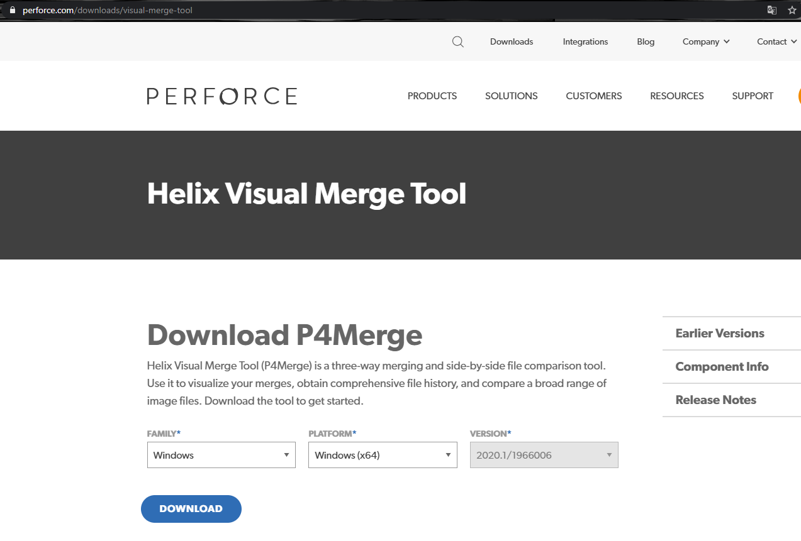Open the Component Info link

(722, 367)
